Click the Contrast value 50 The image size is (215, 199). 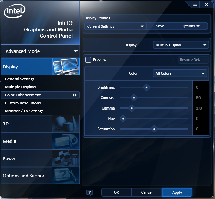tap(198, 98)
